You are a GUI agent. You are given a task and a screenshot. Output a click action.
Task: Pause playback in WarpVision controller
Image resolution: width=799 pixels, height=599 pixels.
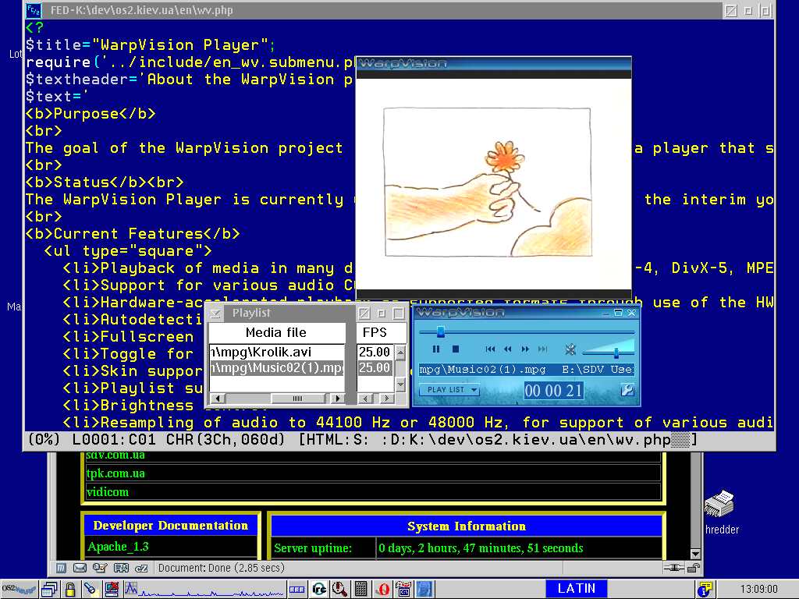(435, 349)
